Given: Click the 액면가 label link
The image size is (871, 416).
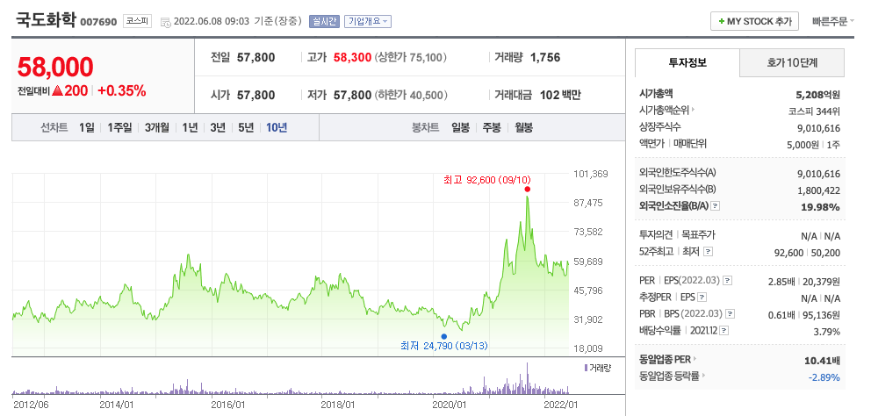Looking at the screenshot, I should click(652, 143).
